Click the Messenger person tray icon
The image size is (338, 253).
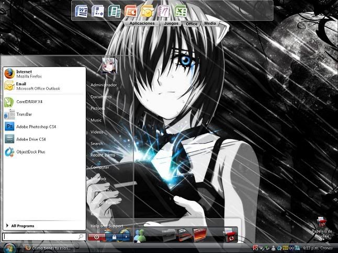coord(273,248)
